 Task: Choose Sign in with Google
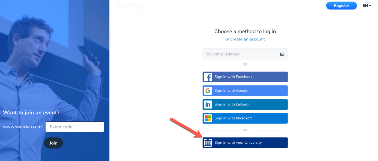245,91
